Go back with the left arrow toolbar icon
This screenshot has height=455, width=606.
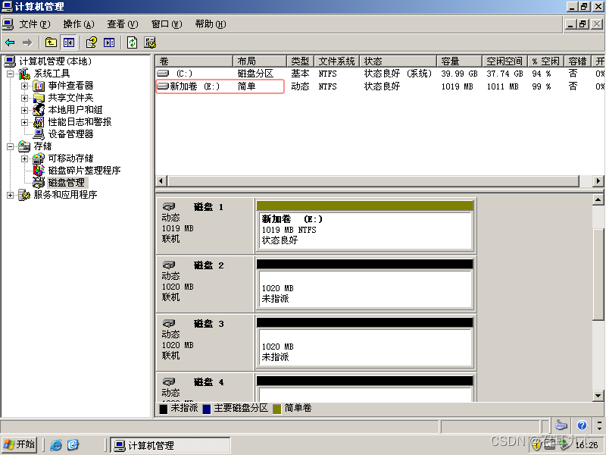pyautogui.click(x=10, y=42)
